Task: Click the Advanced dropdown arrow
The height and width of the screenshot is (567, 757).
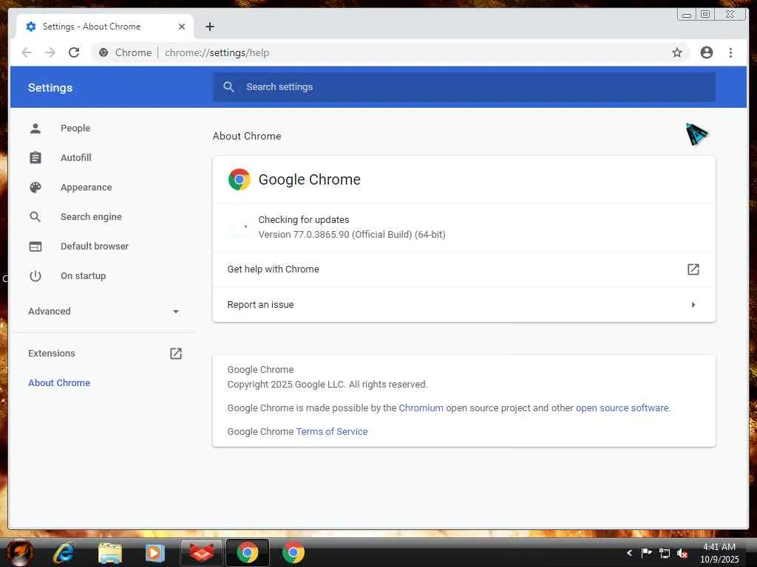Action: 176,312
